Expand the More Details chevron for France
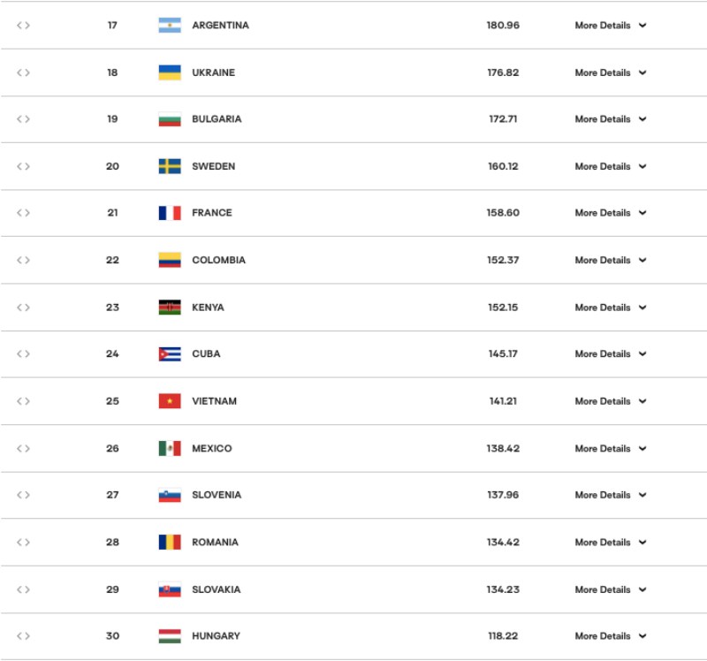This screenshot has width=707, height=661. click(642, 213)
